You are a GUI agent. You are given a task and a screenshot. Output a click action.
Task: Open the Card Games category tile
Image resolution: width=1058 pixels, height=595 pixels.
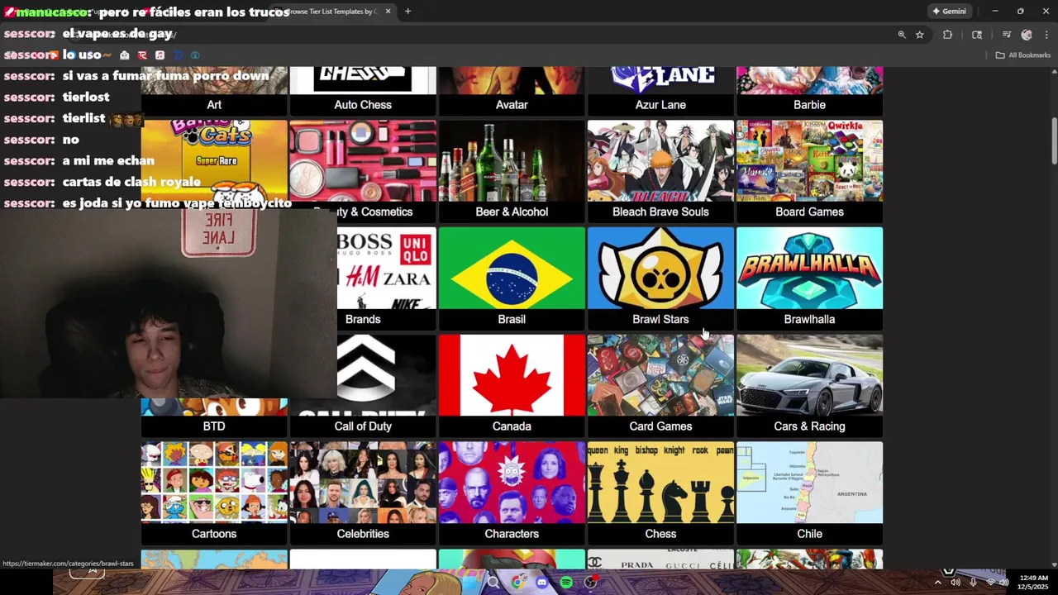point(660,386)
